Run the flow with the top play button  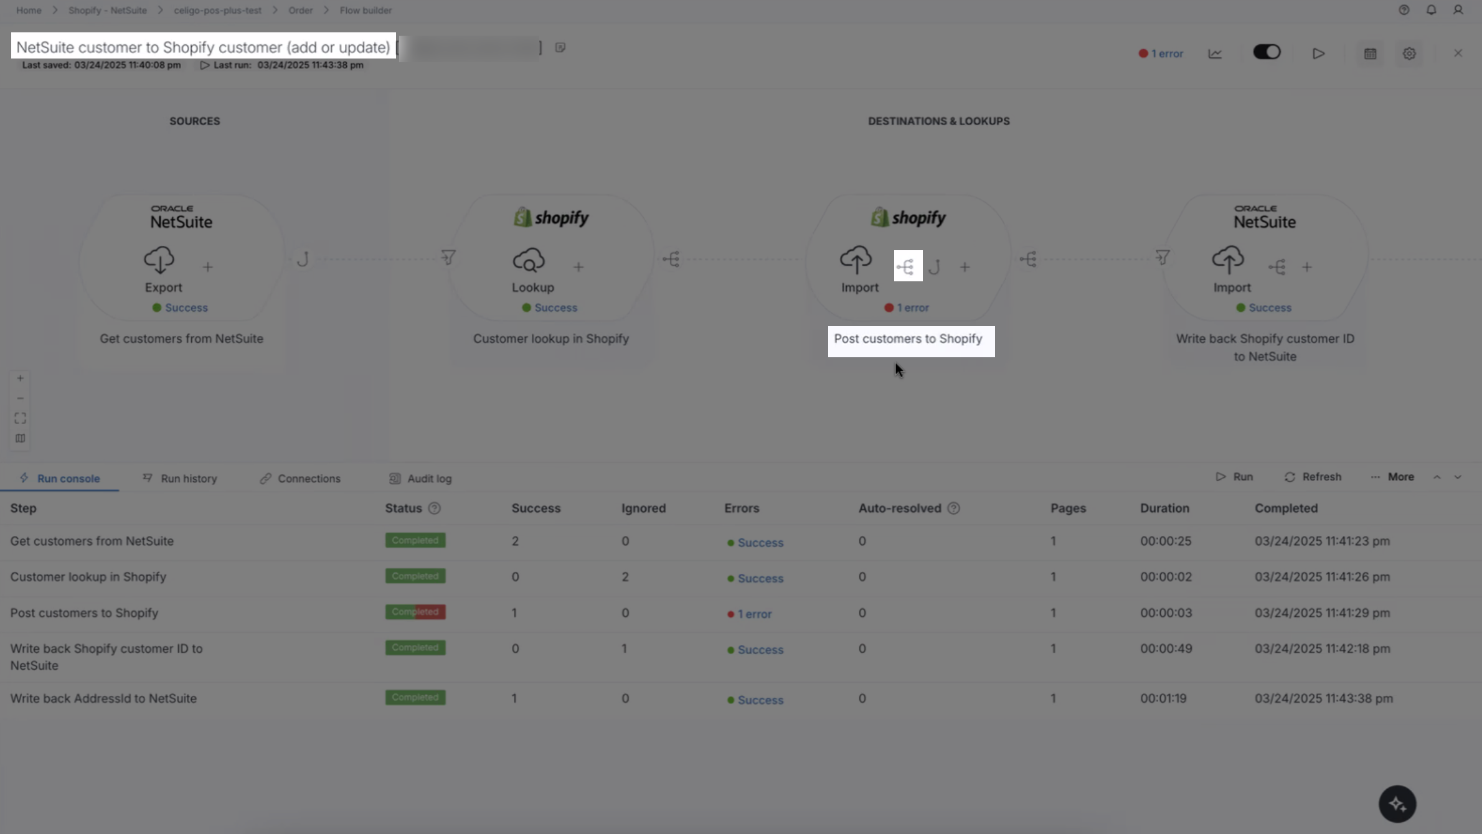(x=1318, y=54)
